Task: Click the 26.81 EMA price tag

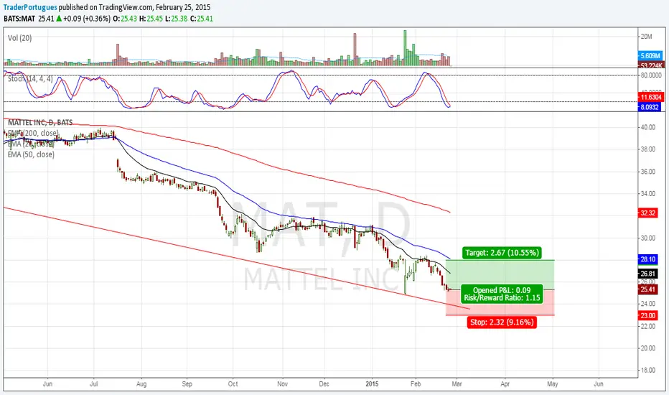Action: [x=647, y=274]
